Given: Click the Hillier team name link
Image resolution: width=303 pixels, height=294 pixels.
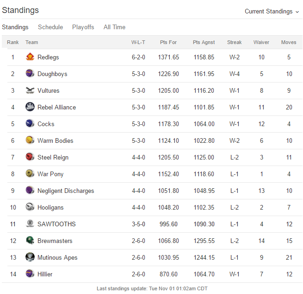Looking at the screenshot, I should point(45,274).
